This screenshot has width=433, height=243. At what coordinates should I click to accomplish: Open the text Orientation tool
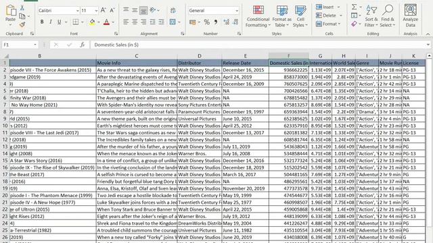coord(152,10)
